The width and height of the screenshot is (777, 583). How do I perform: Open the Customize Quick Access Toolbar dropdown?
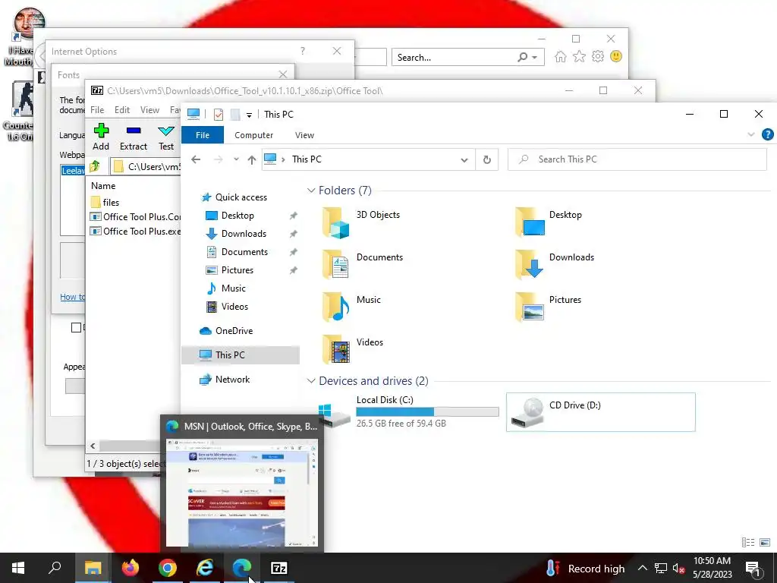click(249, 115)
